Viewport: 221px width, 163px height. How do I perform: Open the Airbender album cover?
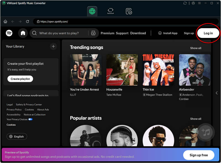tap(195, 70)
